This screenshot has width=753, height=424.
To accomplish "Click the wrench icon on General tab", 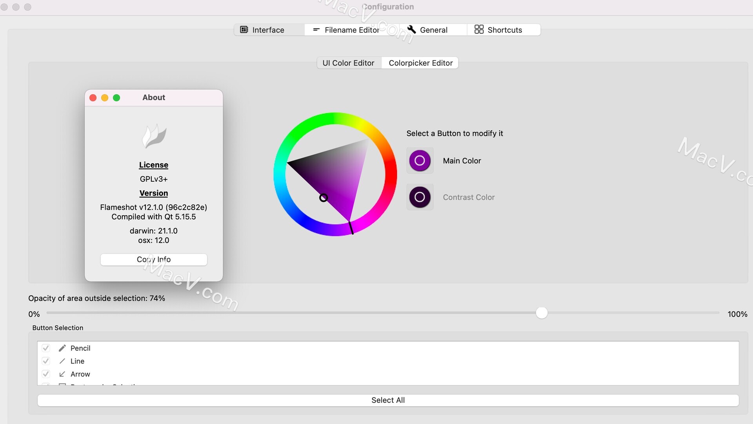I will (x=411, y=29).
